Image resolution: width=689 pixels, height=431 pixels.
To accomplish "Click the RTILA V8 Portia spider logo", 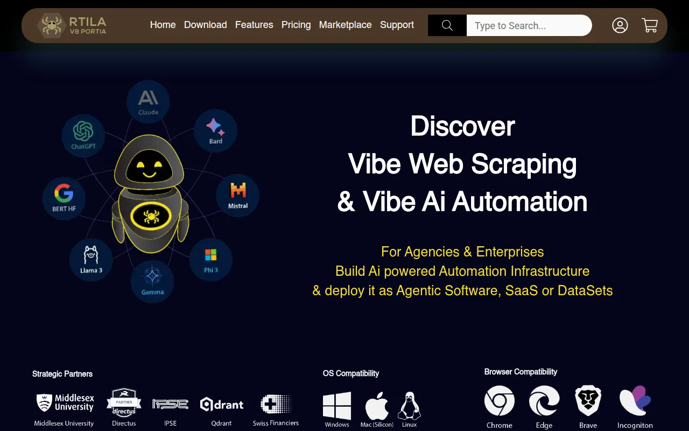I will pyautogui.click(x=72, y=25).
